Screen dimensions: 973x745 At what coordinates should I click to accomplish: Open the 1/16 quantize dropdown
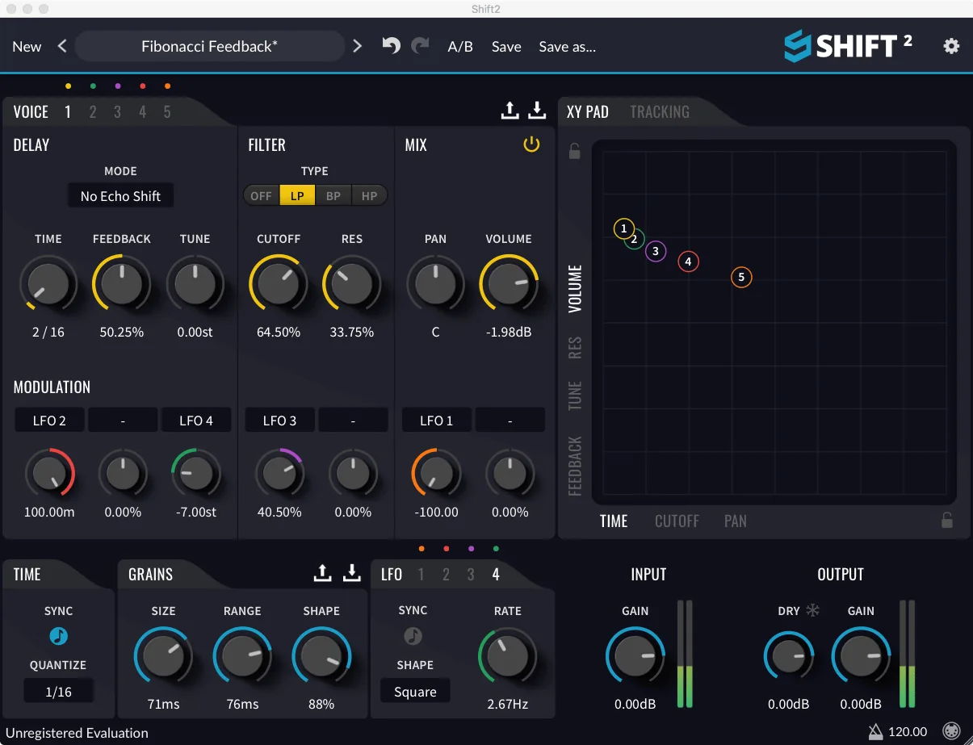pos(58,692)
